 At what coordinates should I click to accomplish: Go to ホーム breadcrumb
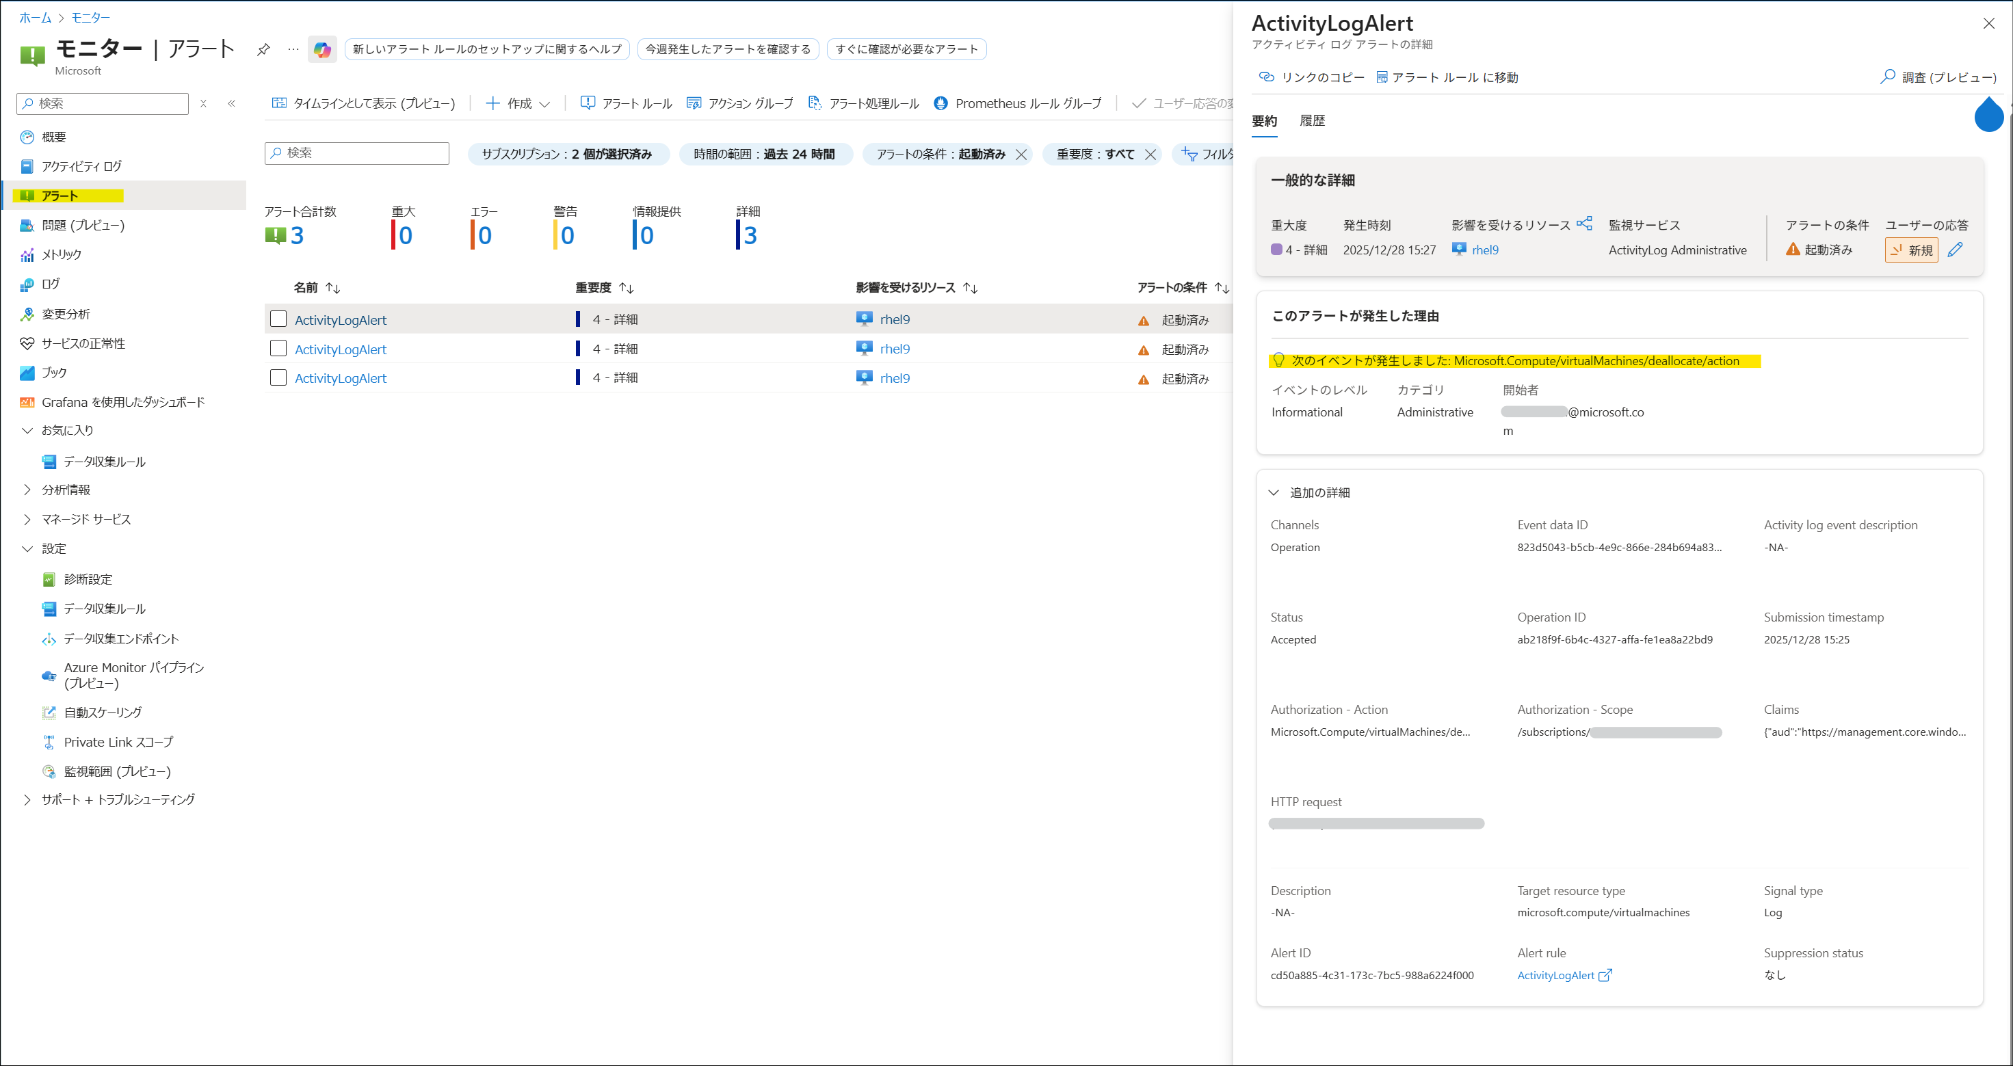(35, 17)
